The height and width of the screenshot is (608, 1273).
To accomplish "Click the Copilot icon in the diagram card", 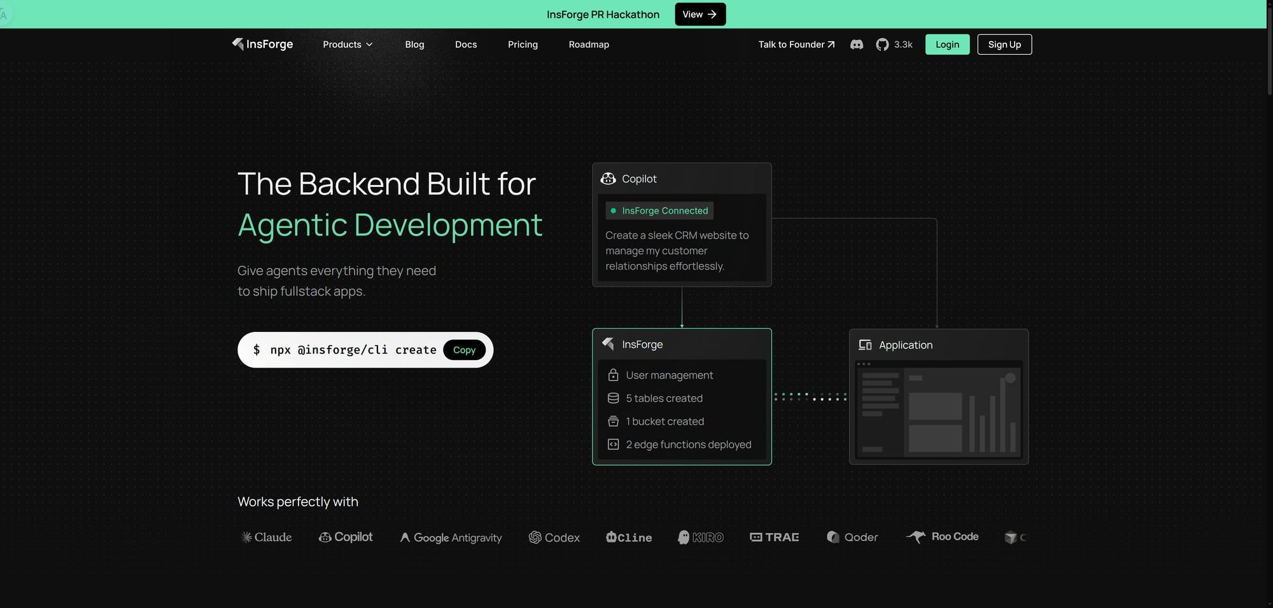I will (x=608, y=179).
